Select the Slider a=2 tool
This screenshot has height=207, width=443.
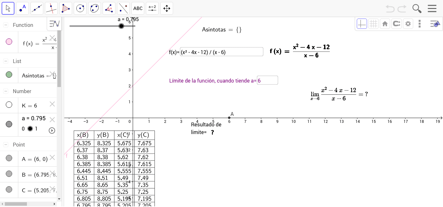[152, 8]
